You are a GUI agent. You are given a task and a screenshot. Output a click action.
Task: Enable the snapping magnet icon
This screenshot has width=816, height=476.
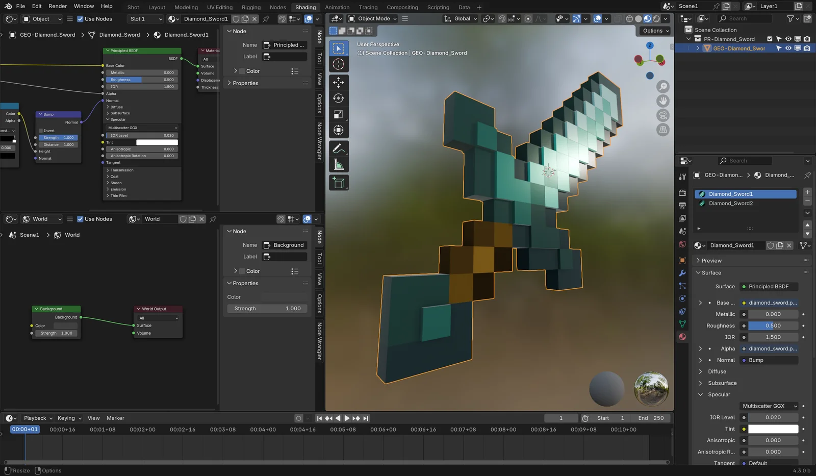(502, 19)
